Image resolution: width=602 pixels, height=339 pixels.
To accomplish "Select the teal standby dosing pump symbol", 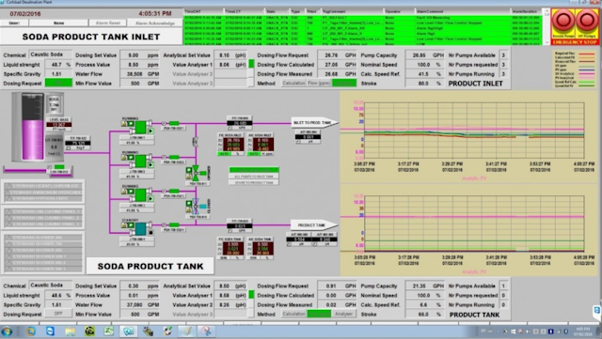I will [140, 229].
